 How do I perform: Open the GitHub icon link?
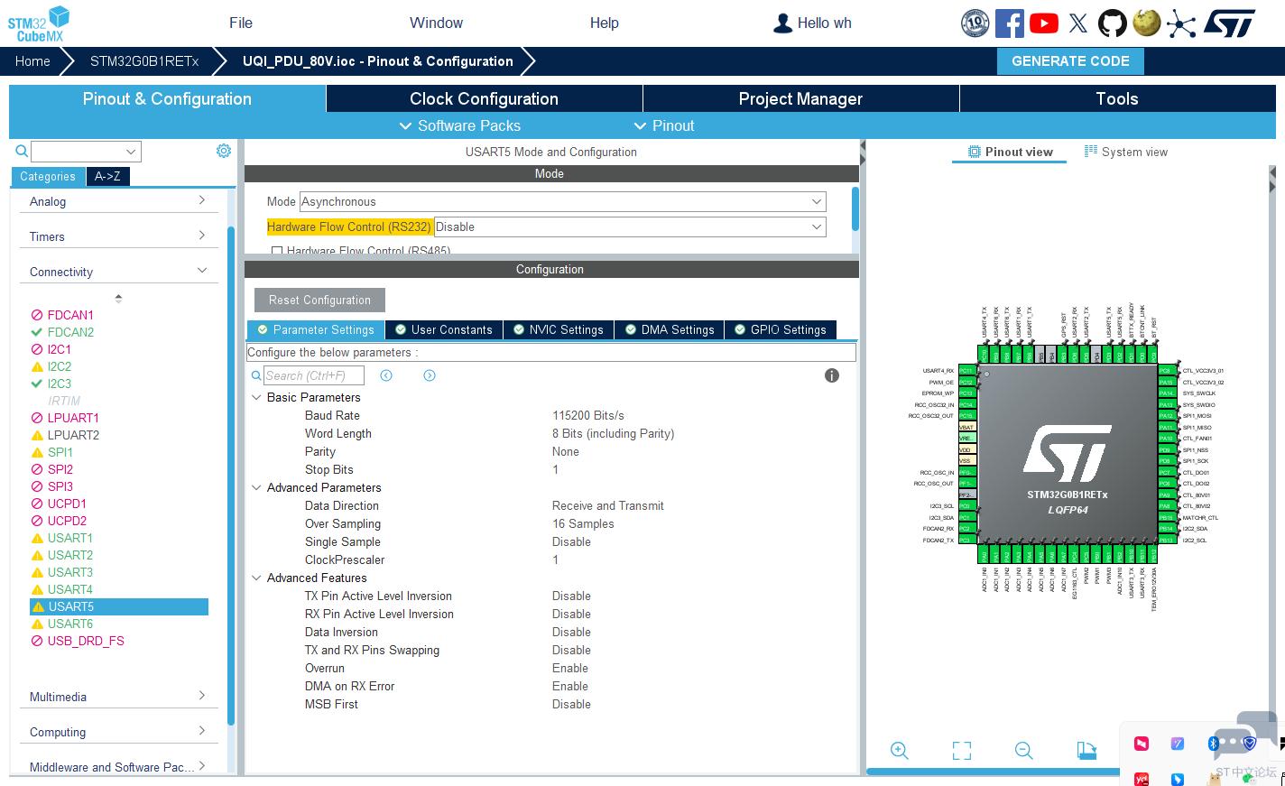pyautogui.click(x=1112, y=23)
